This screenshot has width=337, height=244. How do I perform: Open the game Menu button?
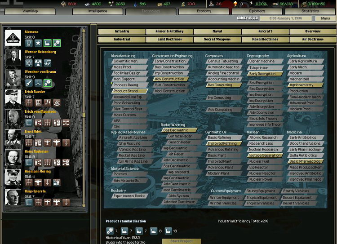(325, 18)
